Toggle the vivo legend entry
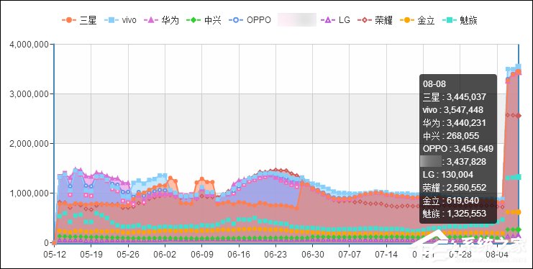The image size is (533, 269). coord(120,20)
